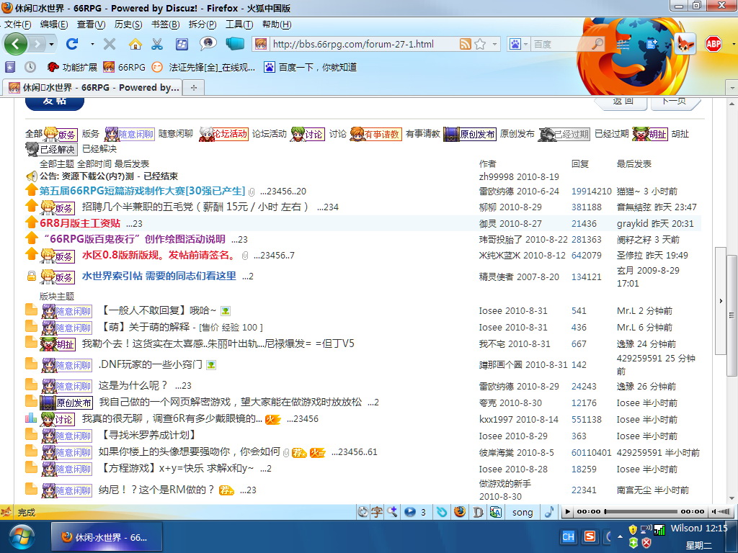738x553 pixels.
Task: Open the 百度一下，你就知道 bookmark
Action: click(x=311, y=67)
